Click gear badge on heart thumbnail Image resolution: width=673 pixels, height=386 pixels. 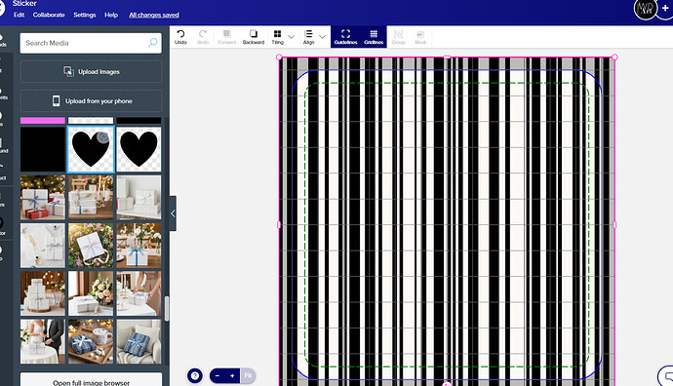(x=102, y=136)
